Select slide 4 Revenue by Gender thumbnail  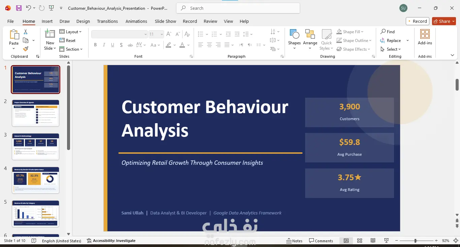[x=35, y=180]
